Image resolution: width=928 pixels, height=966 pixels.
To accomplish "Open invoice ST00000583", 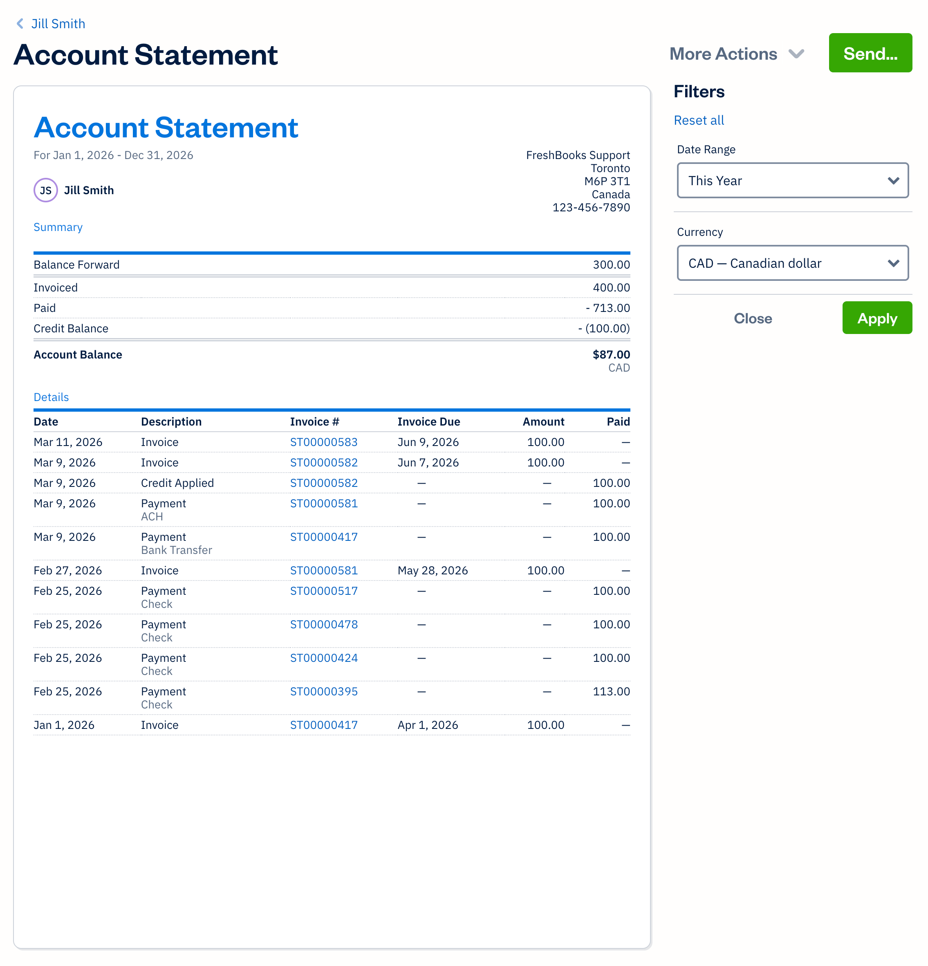I will 324,442.
